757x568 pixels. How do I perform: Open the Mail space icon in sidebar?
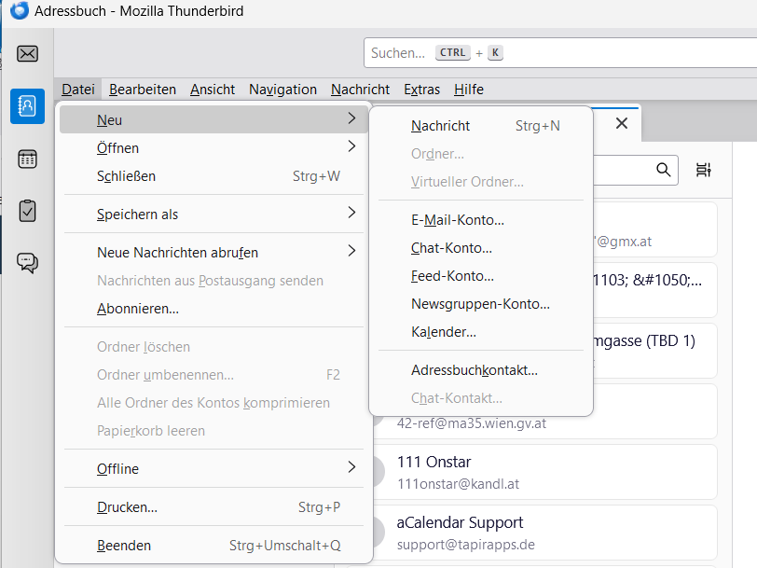(27, 54)
